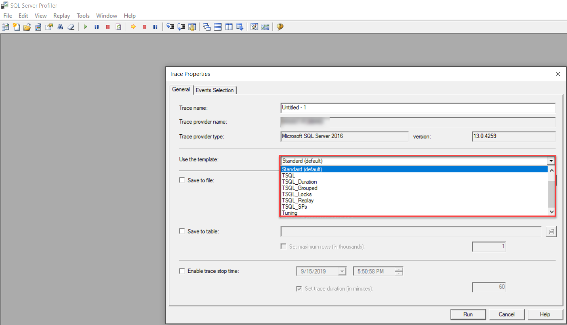Launch Performance Monitor toolbar icon

[266, 27]
